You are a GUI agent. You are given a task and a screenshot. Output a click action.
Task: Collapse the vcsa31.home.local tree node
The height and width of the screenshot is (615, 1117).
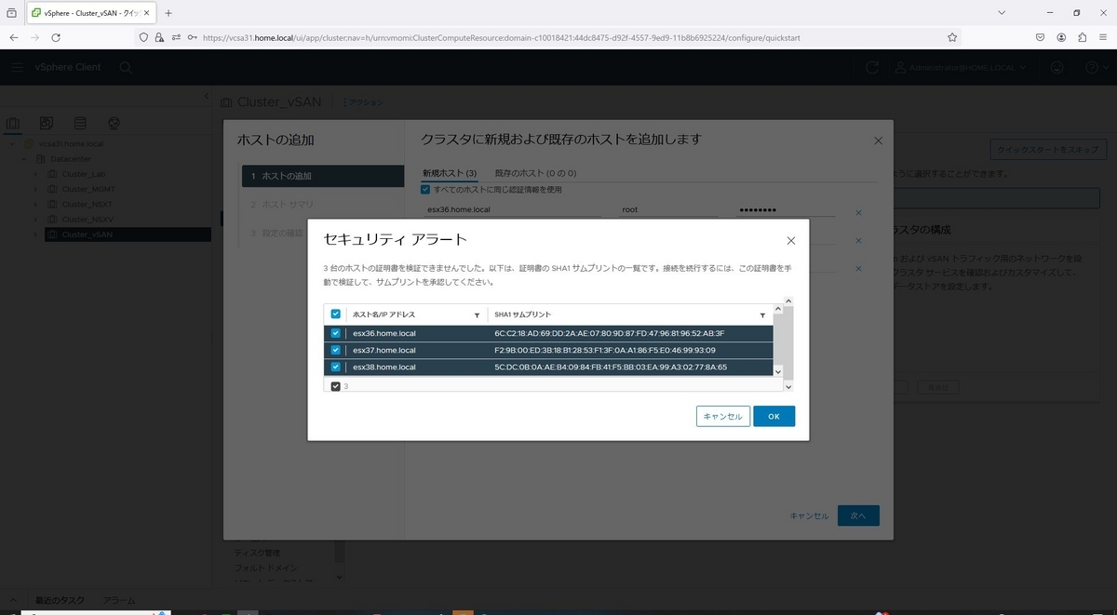[x=11, y=144]
